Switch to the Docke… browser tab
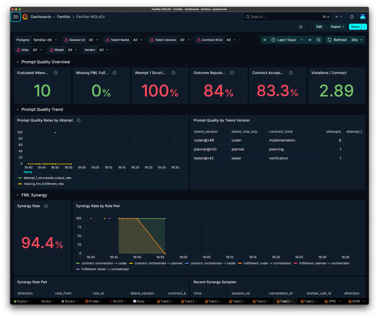The width and height of the screenshot is (379, 318). (x=45, y=301)
